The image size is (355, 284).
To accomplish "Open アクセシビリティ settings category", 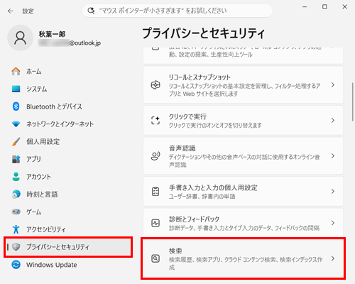I will point(67,229).
